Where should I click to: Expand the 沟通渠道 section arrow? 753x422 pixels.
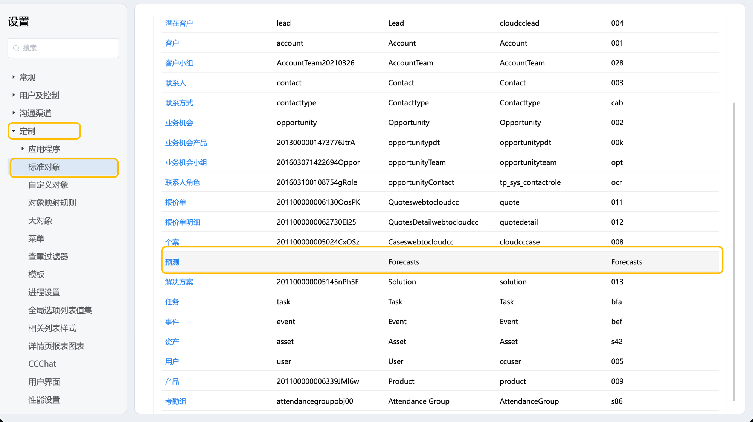point(14,113)
